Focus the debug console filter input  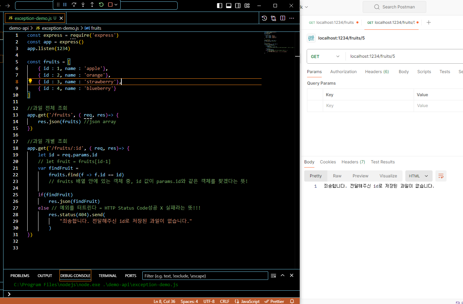coord(205,276)
